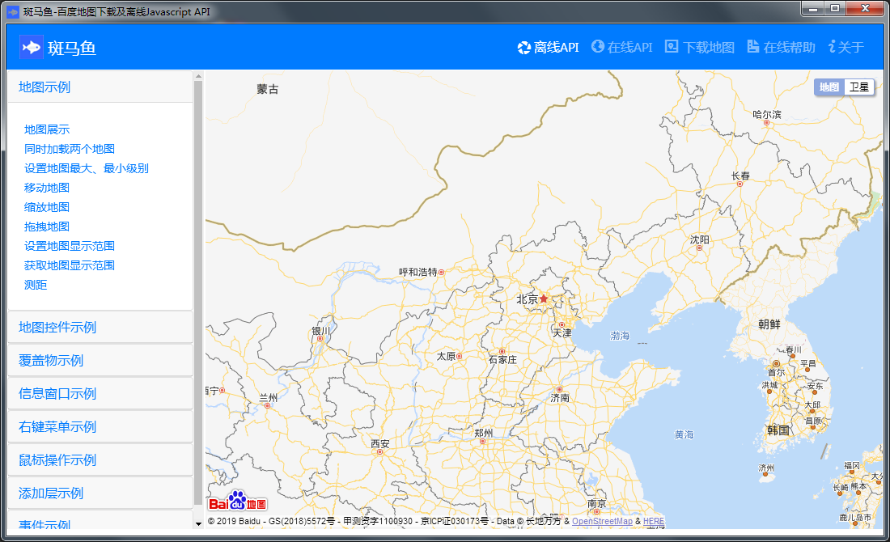
Task: Minimize the application window
Action: (x=813, y=9)
